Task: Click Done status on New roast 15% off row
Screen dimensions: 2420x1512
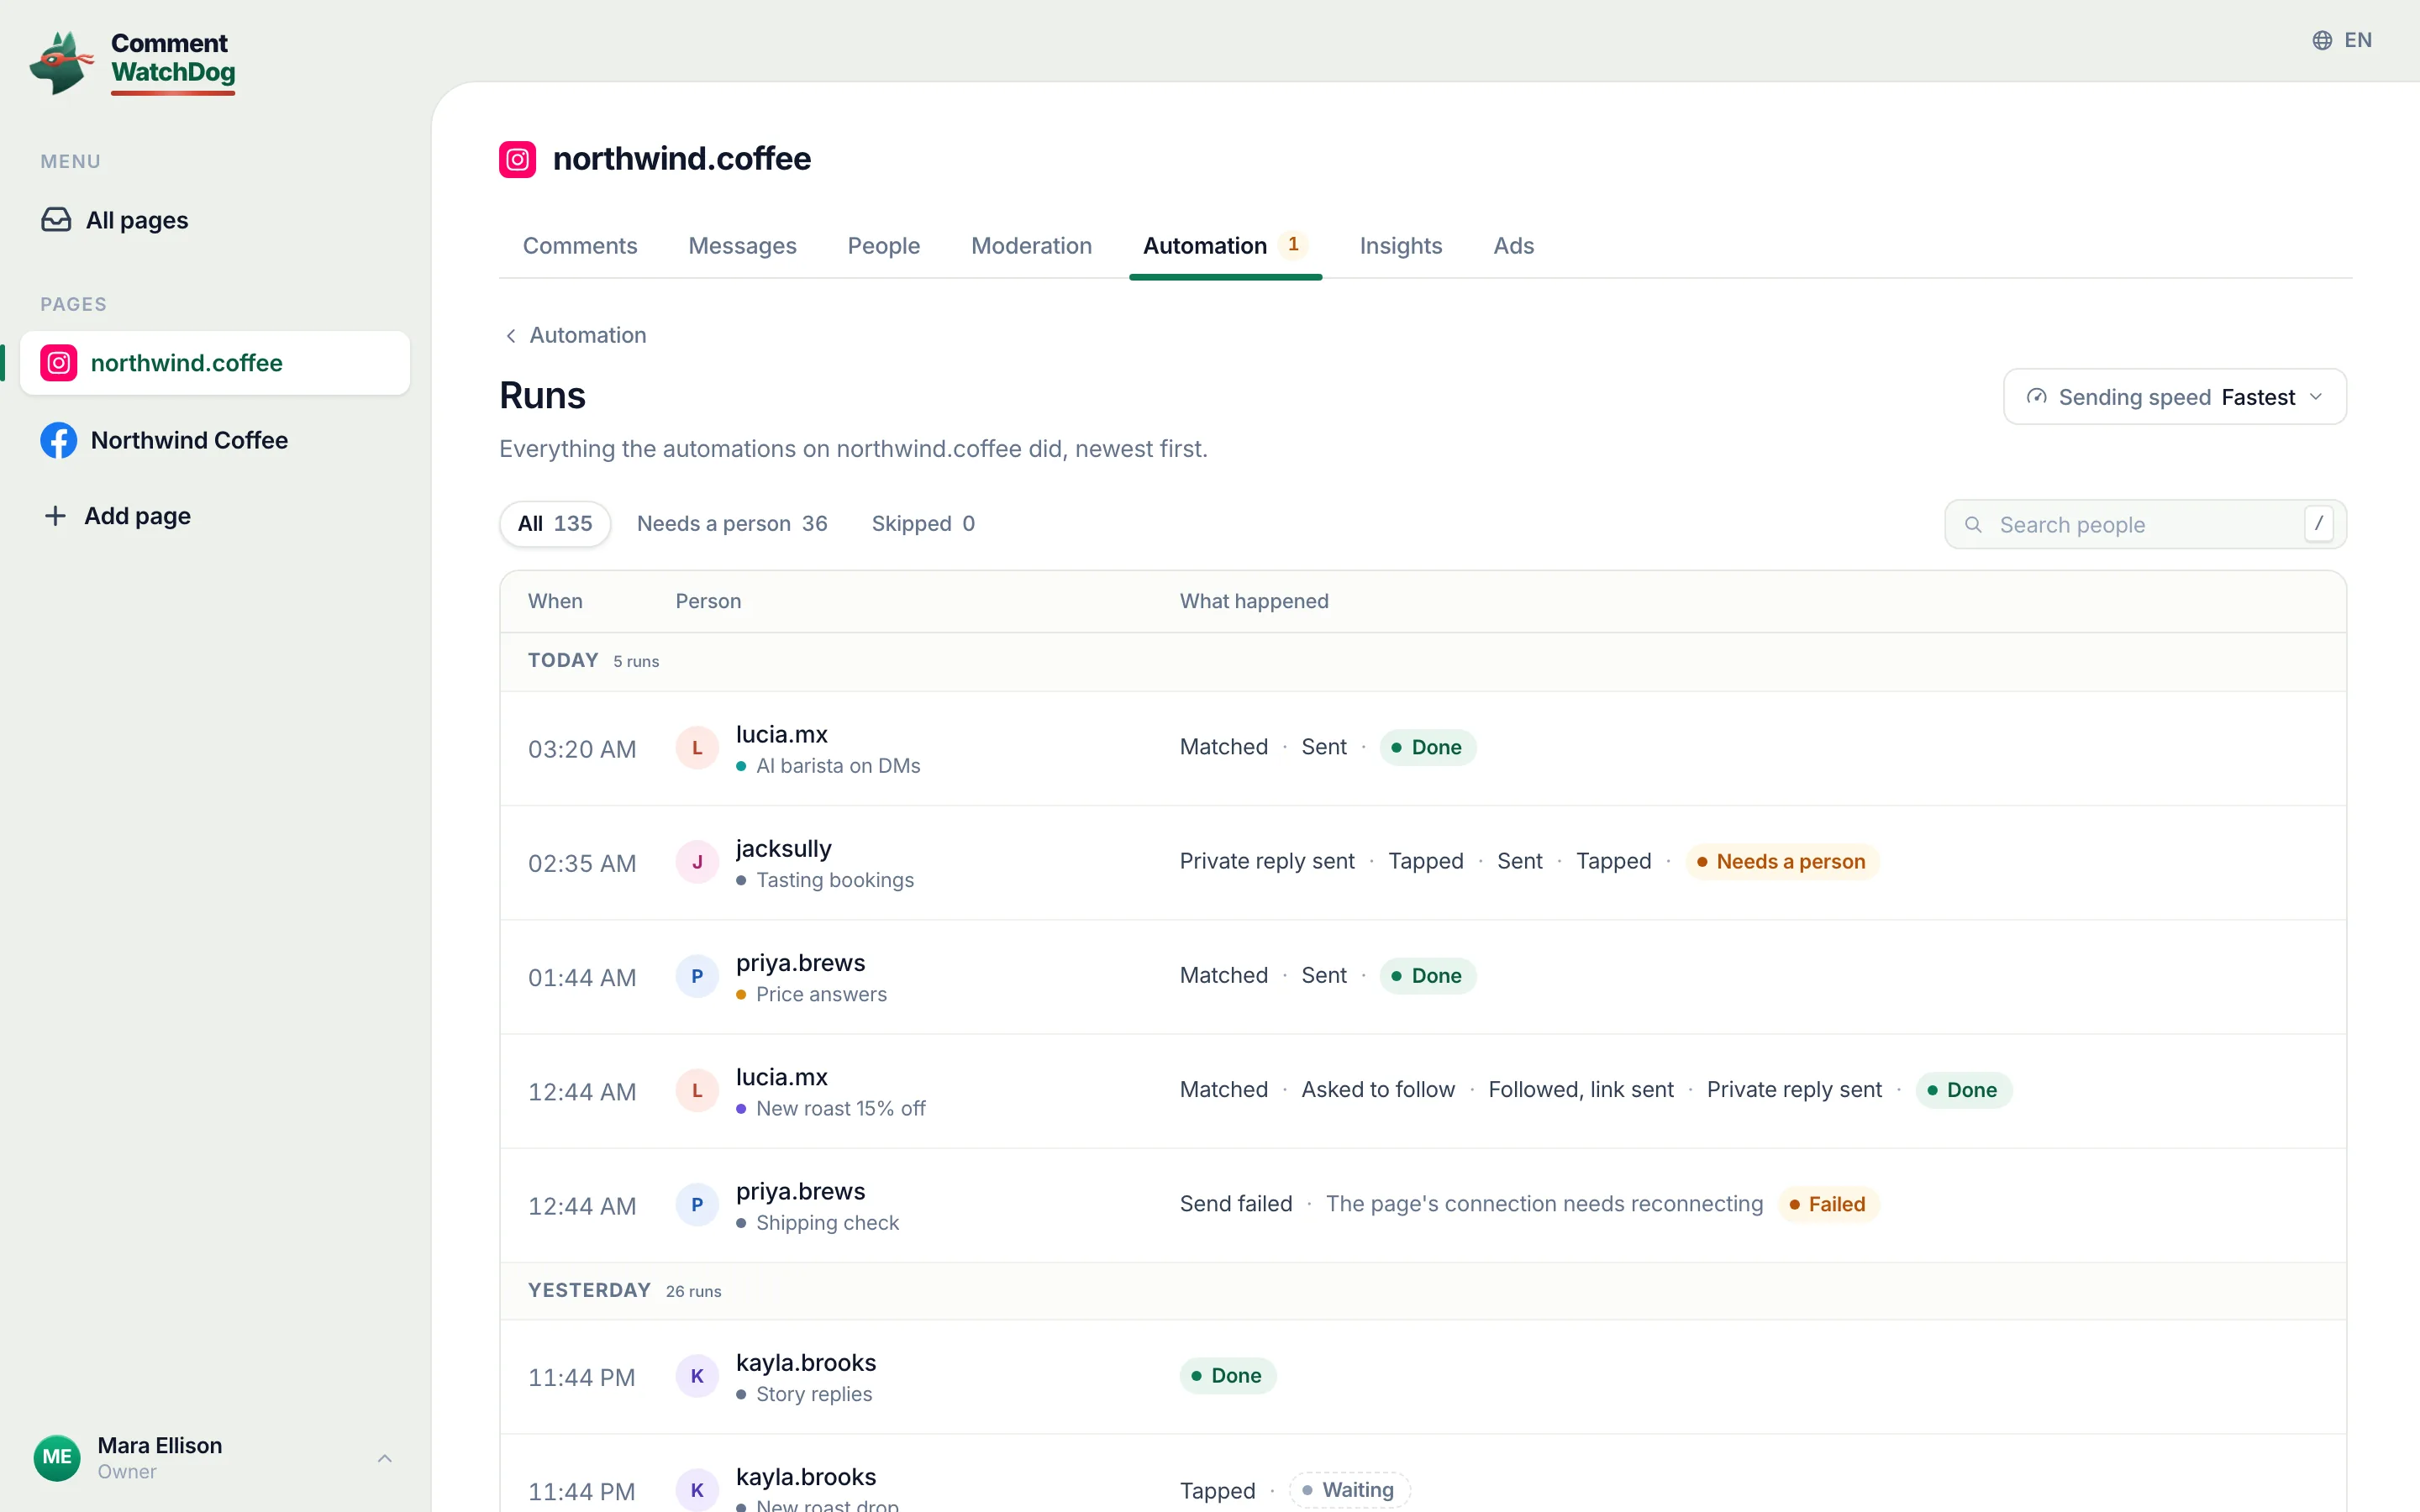Action: coord(1963,1090)
